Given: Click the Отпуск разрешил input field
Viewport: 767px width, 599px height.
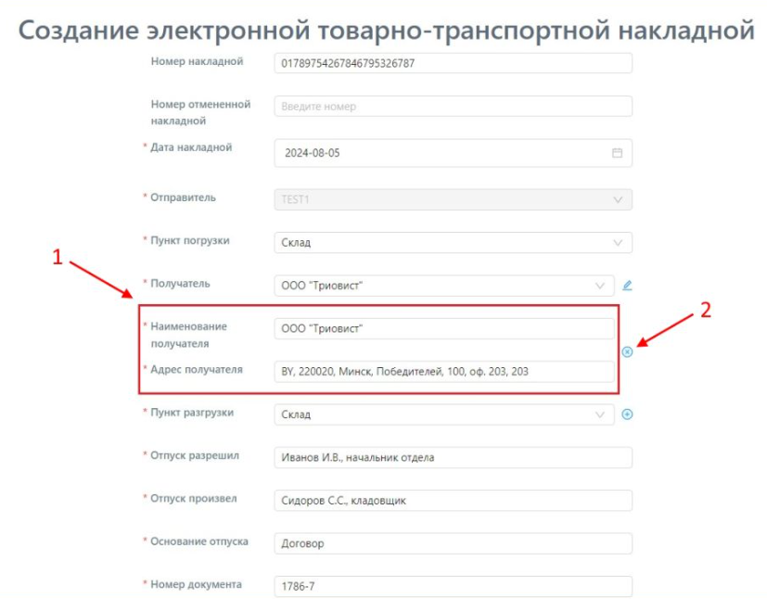Looking at the screenshot, I should tap(453, 457).
